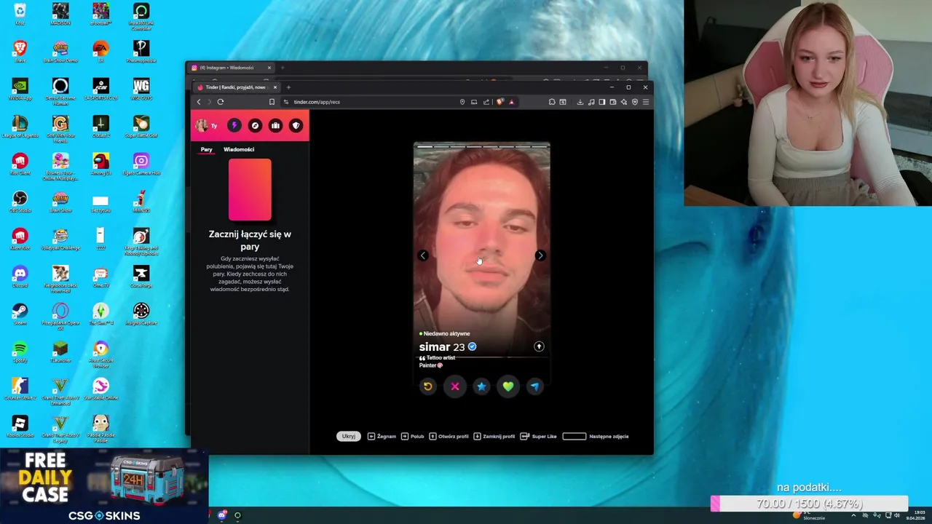Click the Counter-Strike 2 desktop icon

coord(20,389)
